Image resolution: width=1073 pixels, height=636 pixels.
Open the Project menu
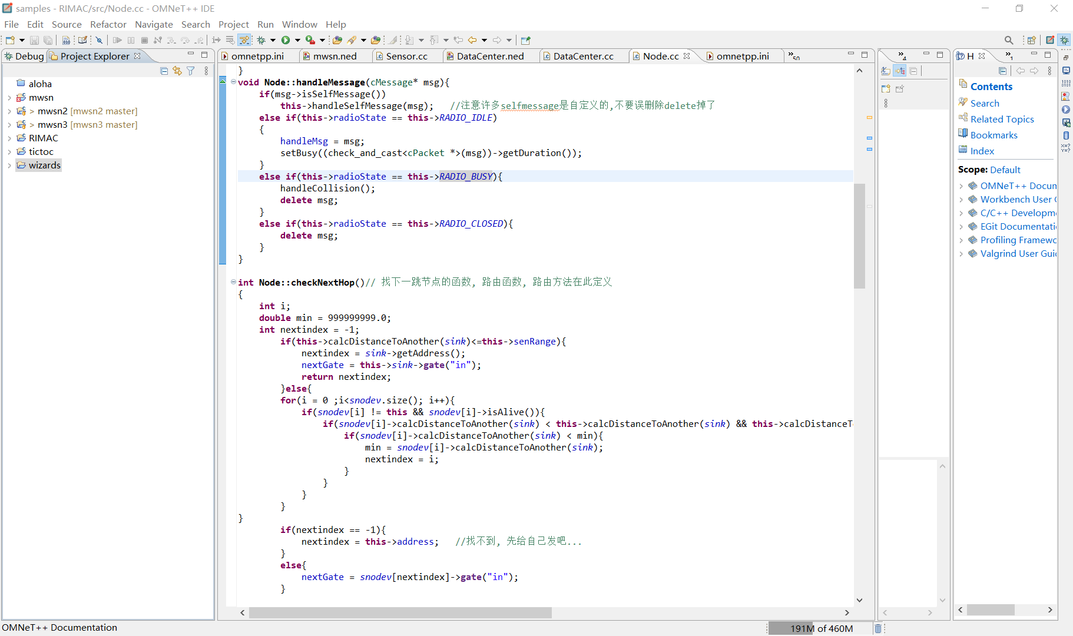coord(234,24)
